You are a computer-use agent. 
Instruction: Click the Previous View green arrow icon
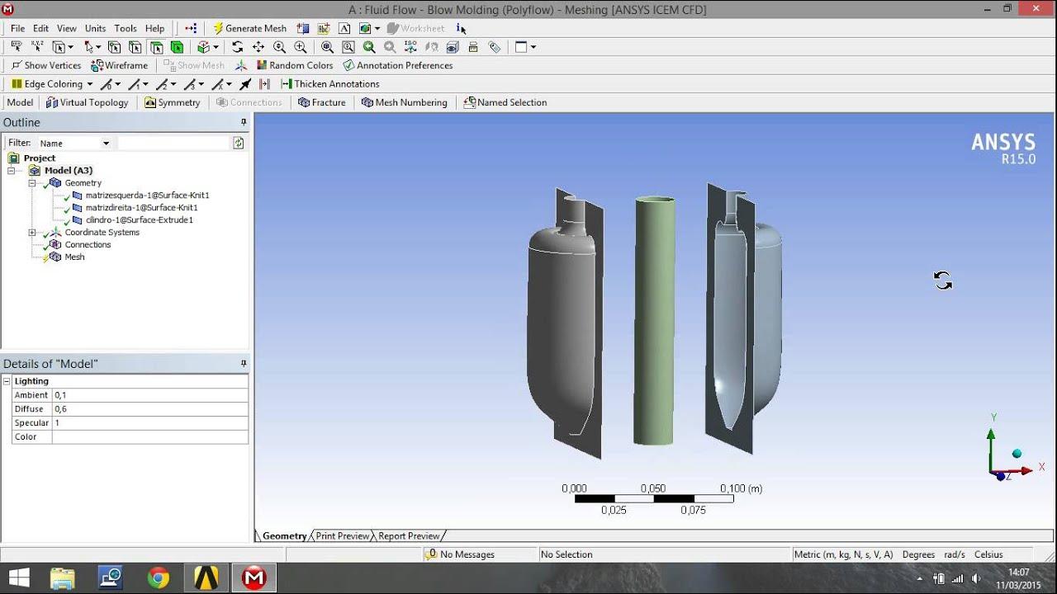click(x=368, y=47)
